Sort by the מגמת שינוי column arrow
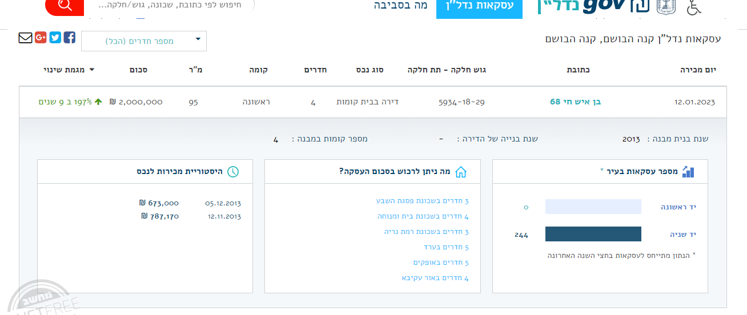Image resolution: width=747 pixels, height=315 pixels. pos(92,70)
